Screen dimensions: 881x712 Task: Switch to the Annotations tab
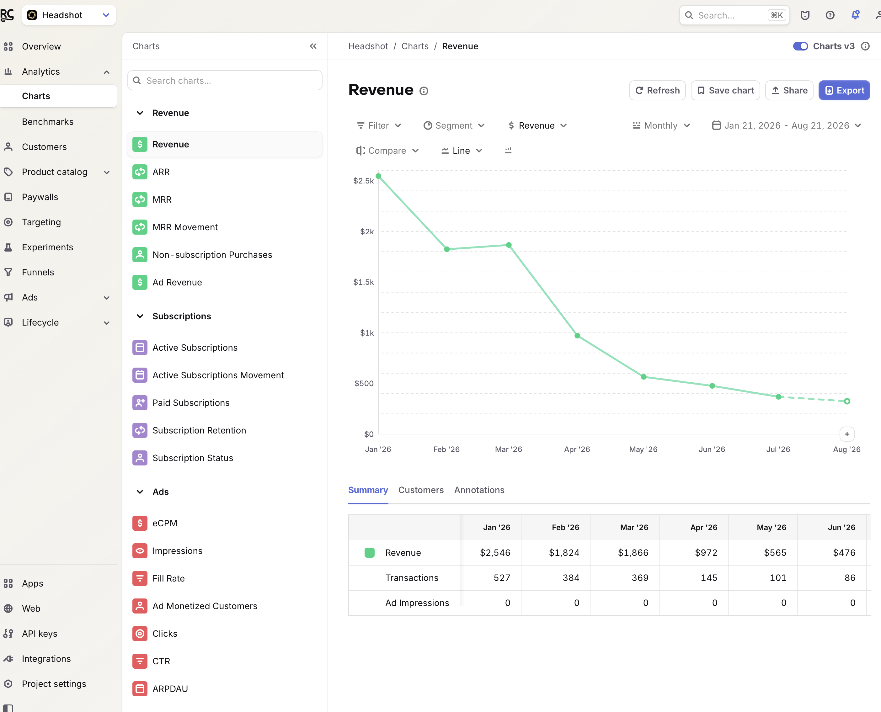(479, 490)
